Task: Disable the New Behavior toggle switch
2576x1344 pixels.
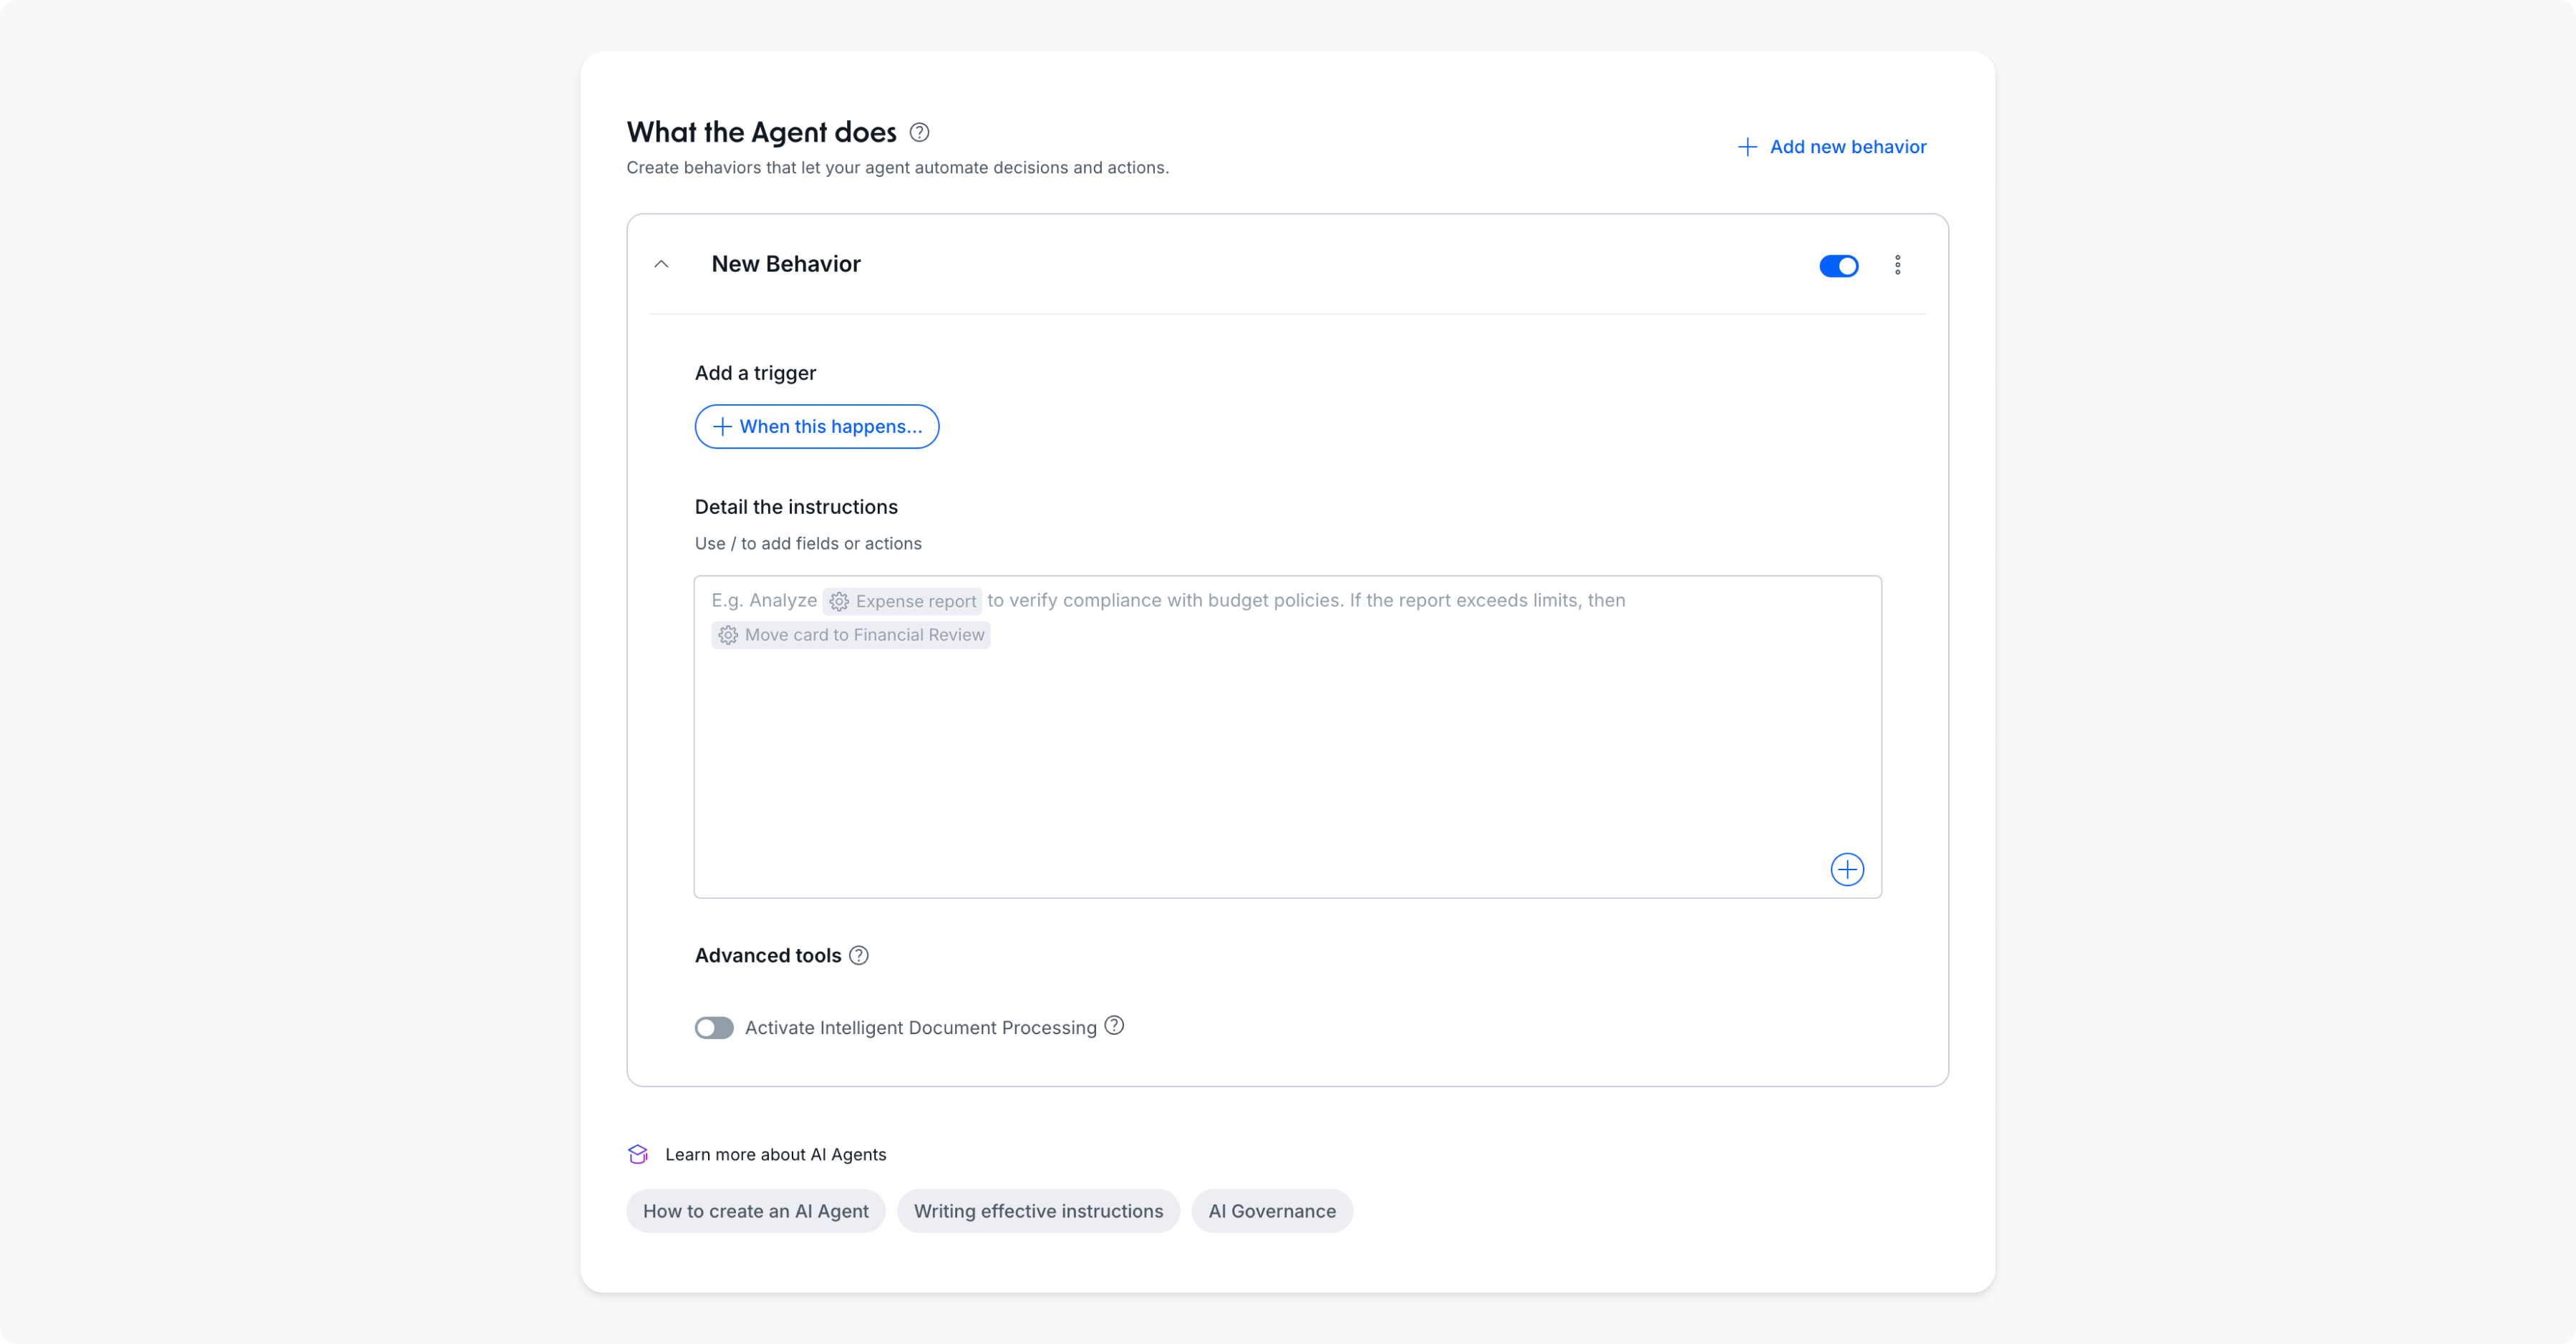Action: click(1838, 266)
